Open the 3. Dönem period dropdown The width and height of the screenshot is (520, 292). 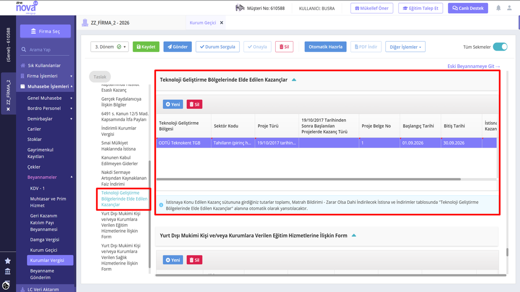[x=110, y=47]
